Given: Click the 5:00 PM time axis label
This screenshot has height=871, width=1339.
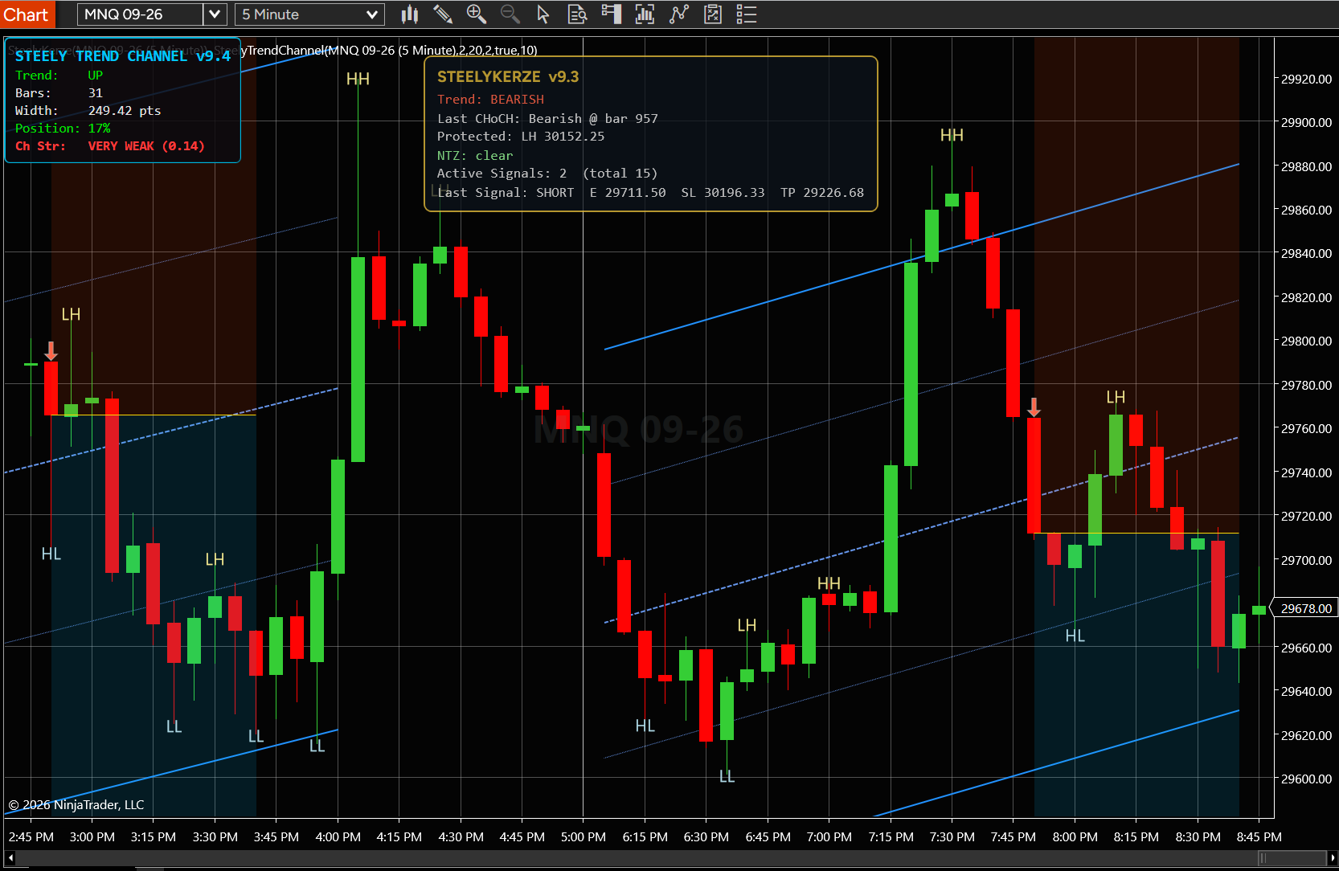Looking at the screenshot, I should 584,836.
